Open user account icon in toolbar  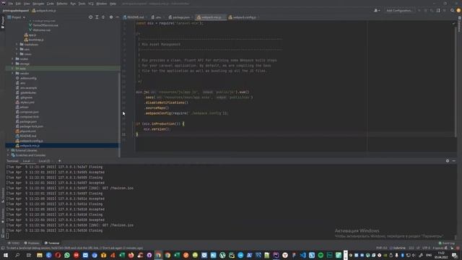(377, 10)
